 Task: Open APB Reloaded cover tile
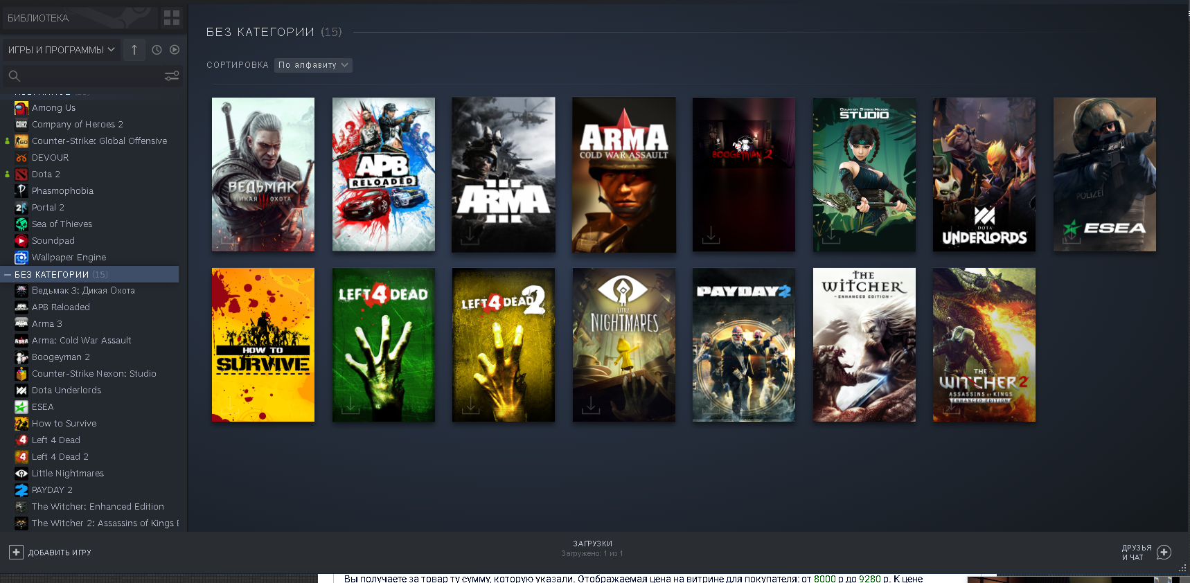pos(384,174)
